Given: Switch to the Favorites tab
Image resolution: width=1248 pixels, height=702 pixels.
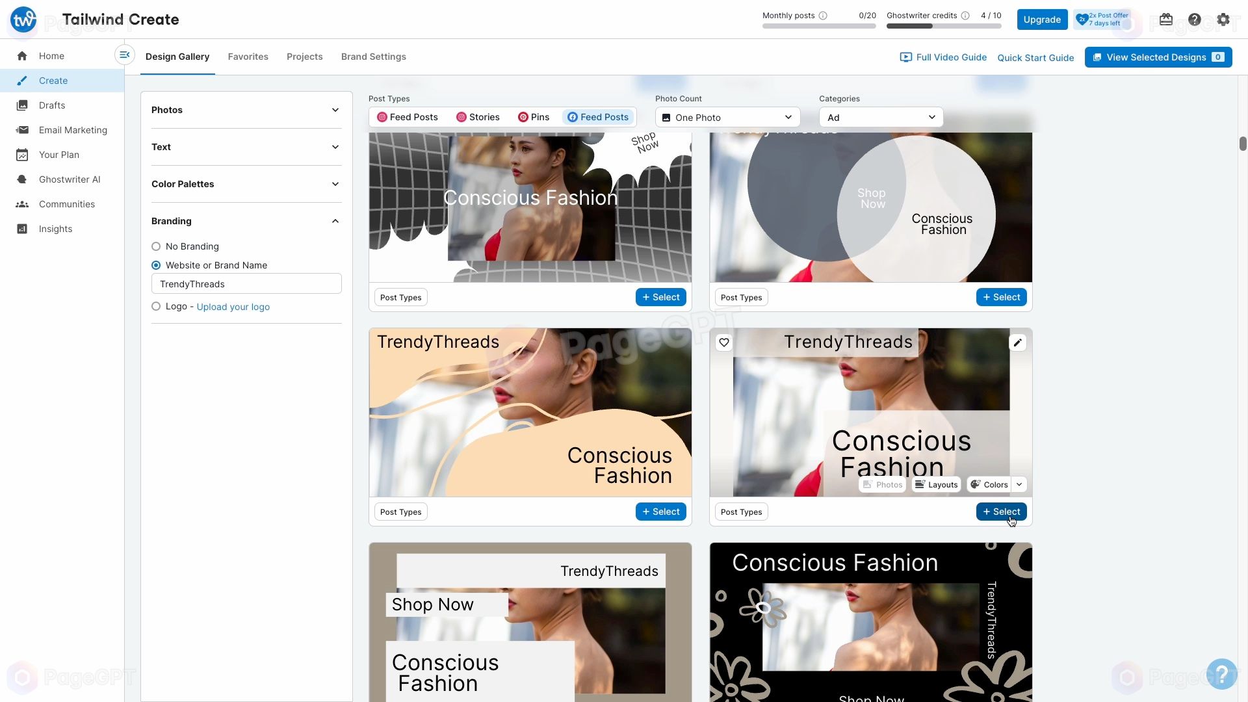Looking at the screenshot, I should [x=248, y=57].
